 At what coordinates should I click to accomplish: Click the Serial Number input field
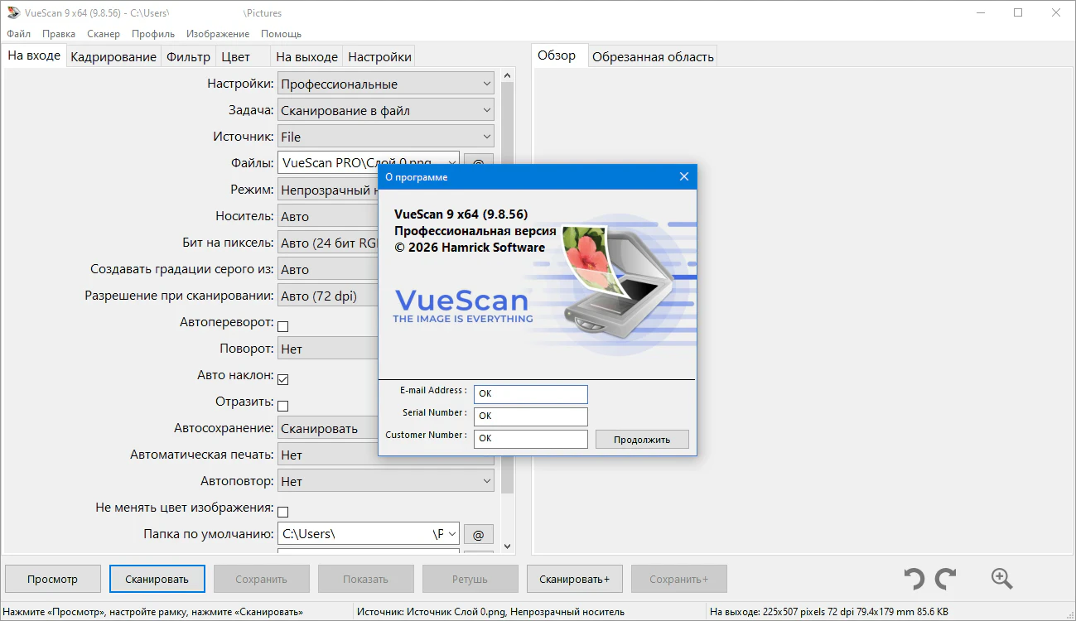[x=530, y=416]
